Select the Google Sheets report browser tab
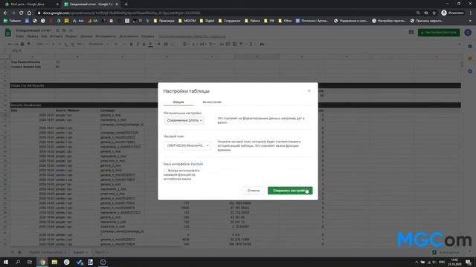 pos(91,4)
